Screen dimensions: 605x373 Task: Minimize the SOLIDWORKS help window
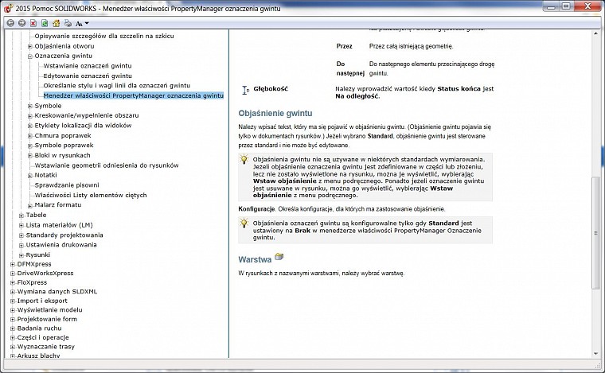click(x=551, y=6)
